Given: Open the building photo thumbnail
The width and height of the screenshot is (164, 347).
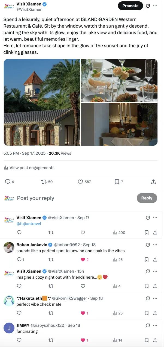Looking at the screenshot, I should [x=42, y=102].
